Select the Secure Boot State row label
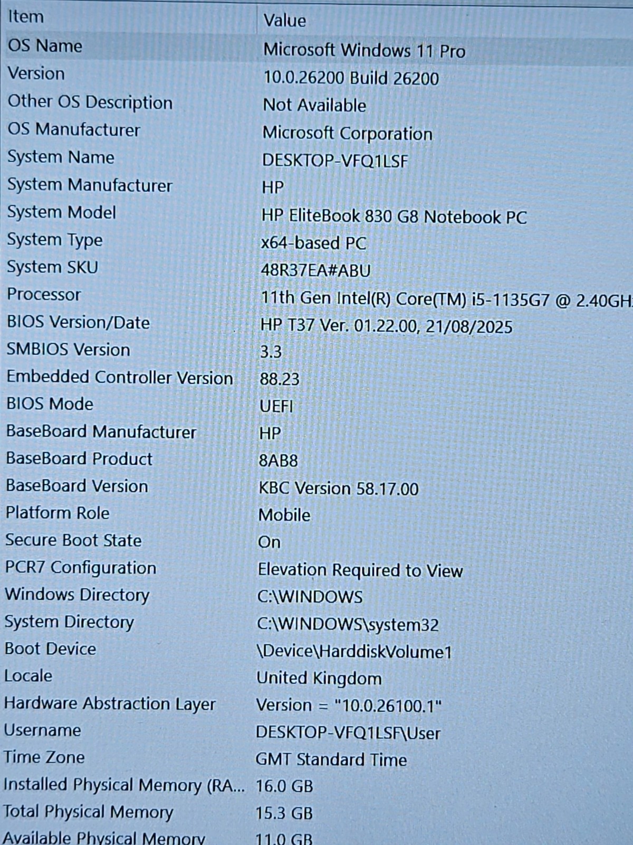633x845 pixels. coord(73,540)
